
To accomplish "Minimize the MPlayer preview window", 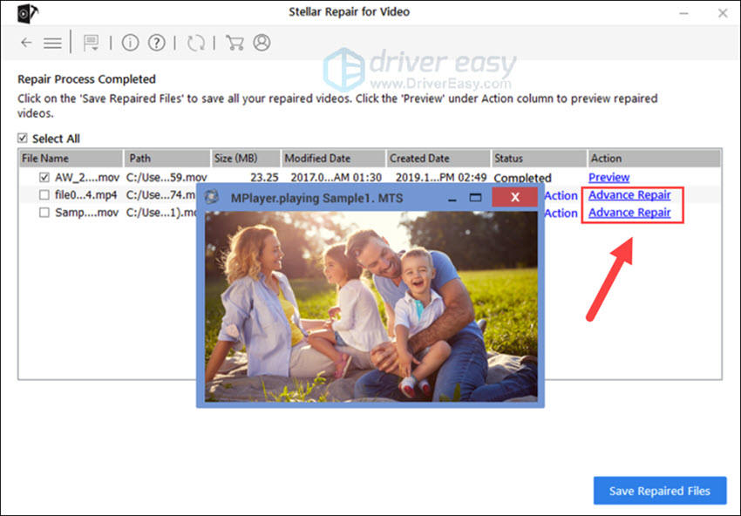I will pyautogui.click(x=452, y=199).
